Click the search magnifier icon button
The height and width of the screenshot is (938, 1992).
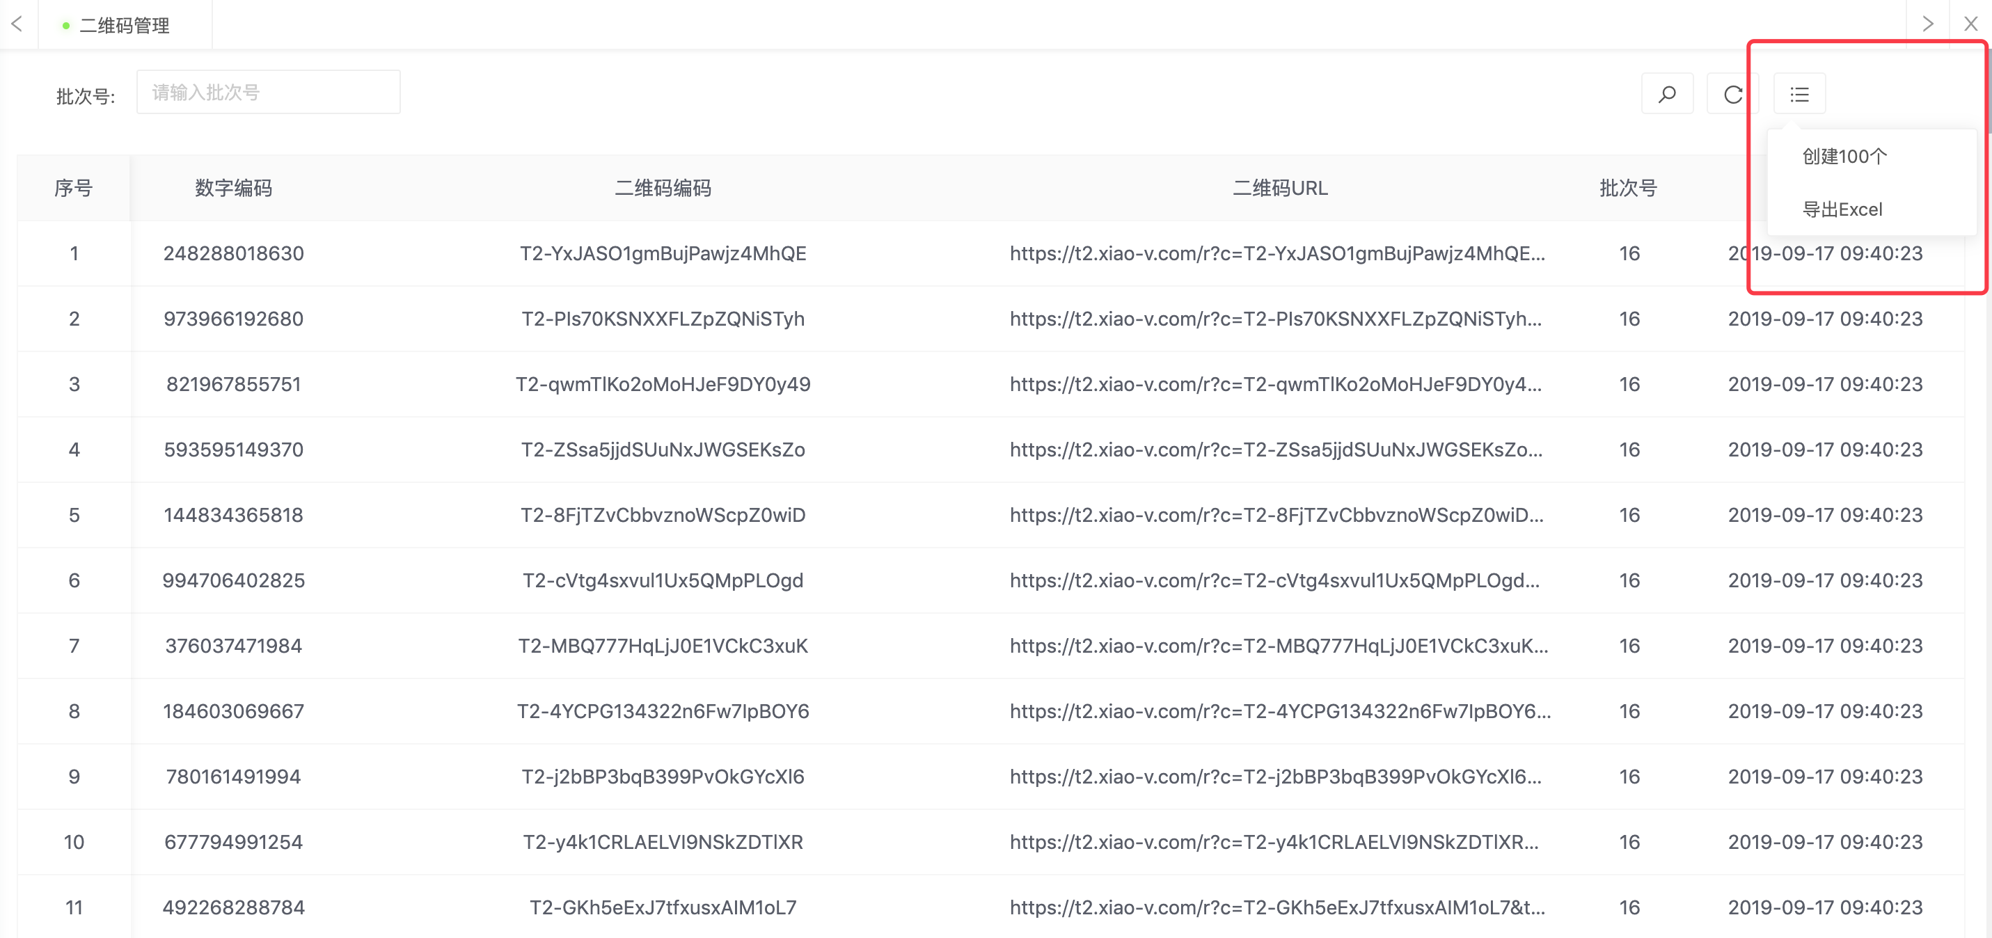click(x=1667, y=95)
